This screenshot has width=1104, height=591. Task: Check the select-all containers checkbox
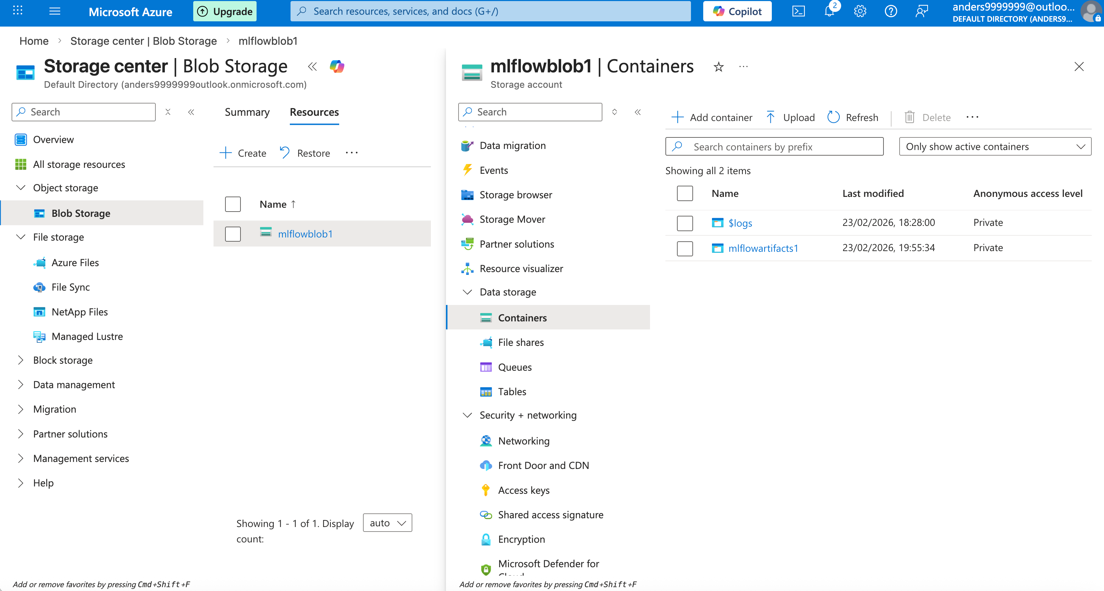[x=685, y=193]
